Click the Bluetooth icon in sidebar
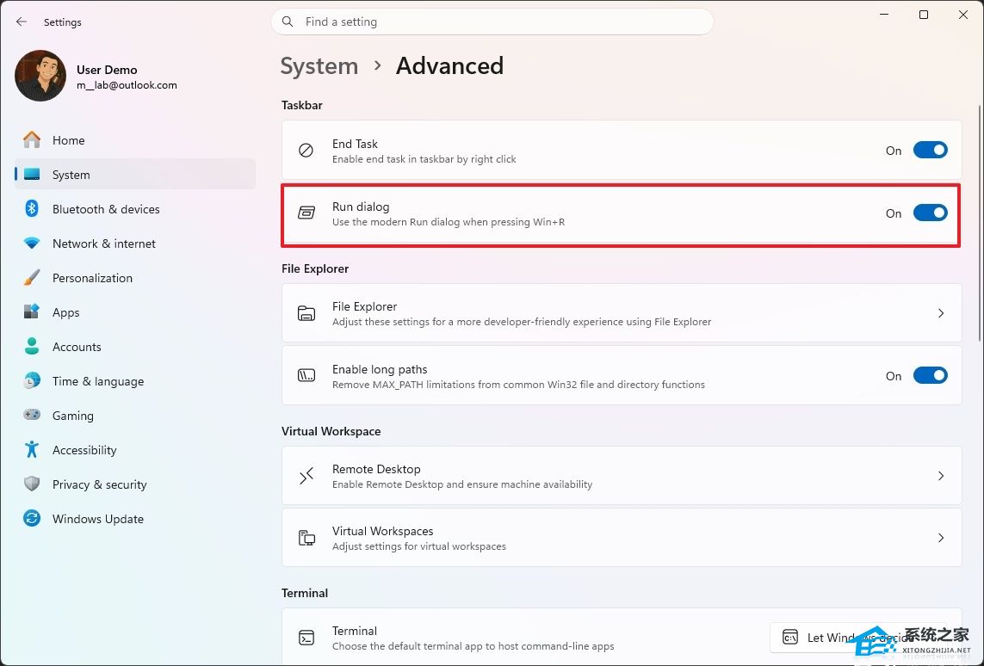Viewport: 984px width, 666px height. [x=32, y=208]
